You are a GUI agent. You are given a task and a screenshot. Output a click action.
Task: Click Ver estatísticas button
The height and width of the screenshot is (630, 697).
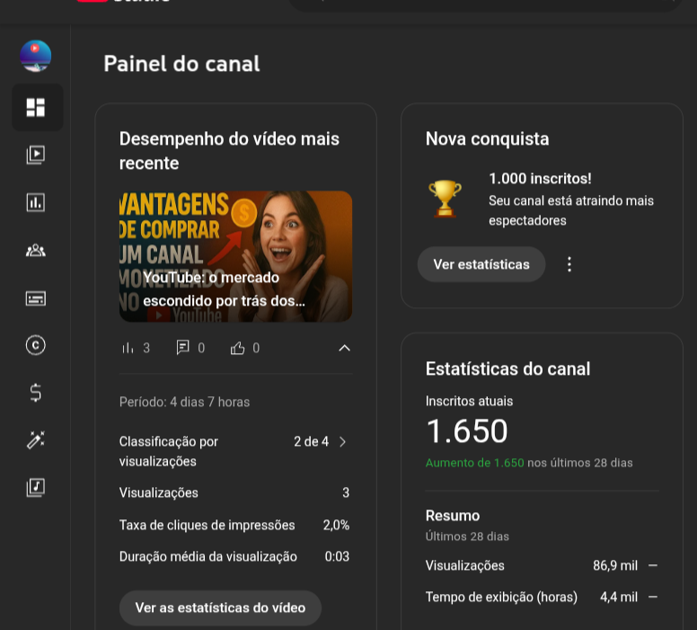click(x=481, y=264)
